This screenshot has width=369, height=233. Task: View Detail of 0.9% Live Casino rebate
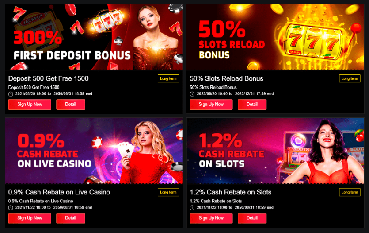click(x=71, y=218)
